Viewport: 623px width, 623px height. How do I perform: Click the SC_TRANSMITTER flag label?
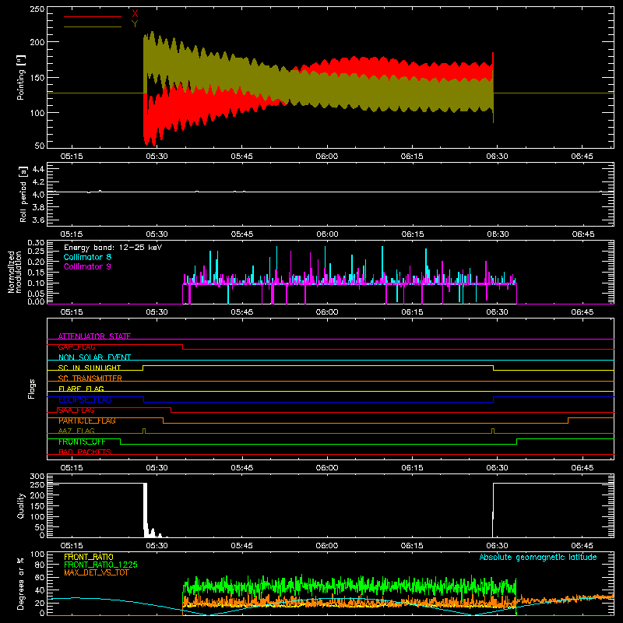point(90,378)
